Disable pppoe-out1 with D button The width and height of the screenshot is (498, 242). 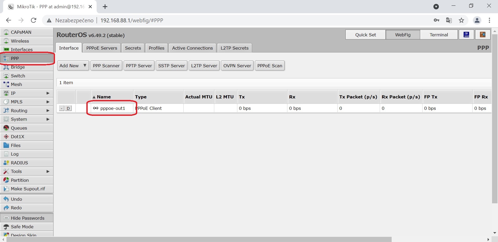68,108
